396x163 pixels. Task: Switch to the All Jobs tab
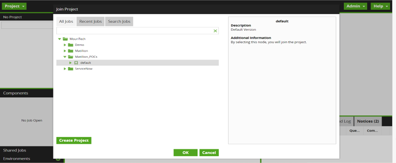click(x=66, y=21)
